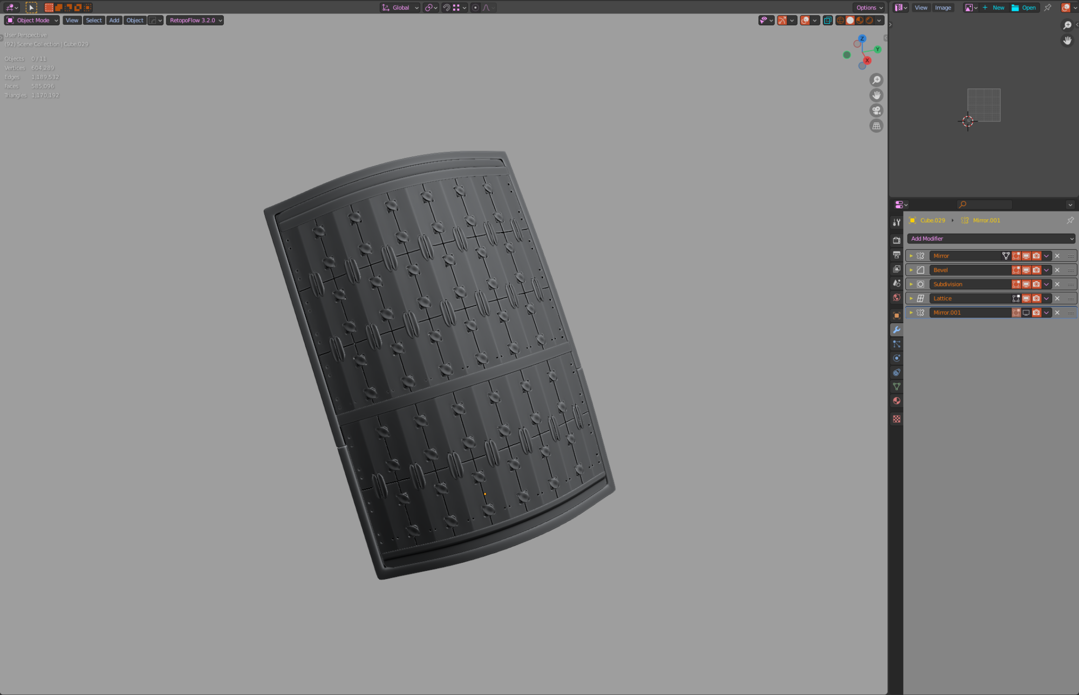
Task: Toggle edit mode display for Lattice modifier
Action: coord(1016,298)
